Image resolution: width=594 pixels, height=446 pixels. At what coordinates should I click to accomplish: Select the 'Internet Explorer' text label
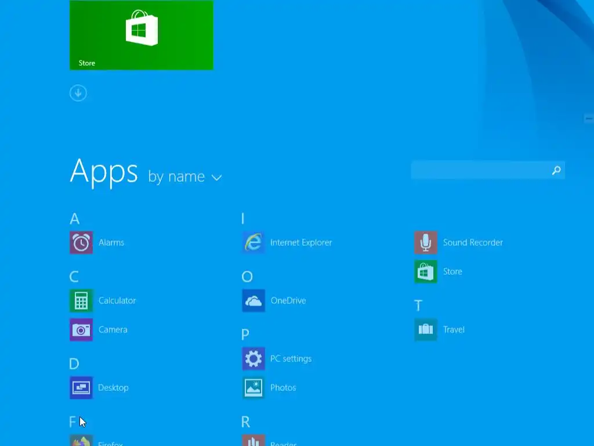pyautogui.click(x=301, y=242)
